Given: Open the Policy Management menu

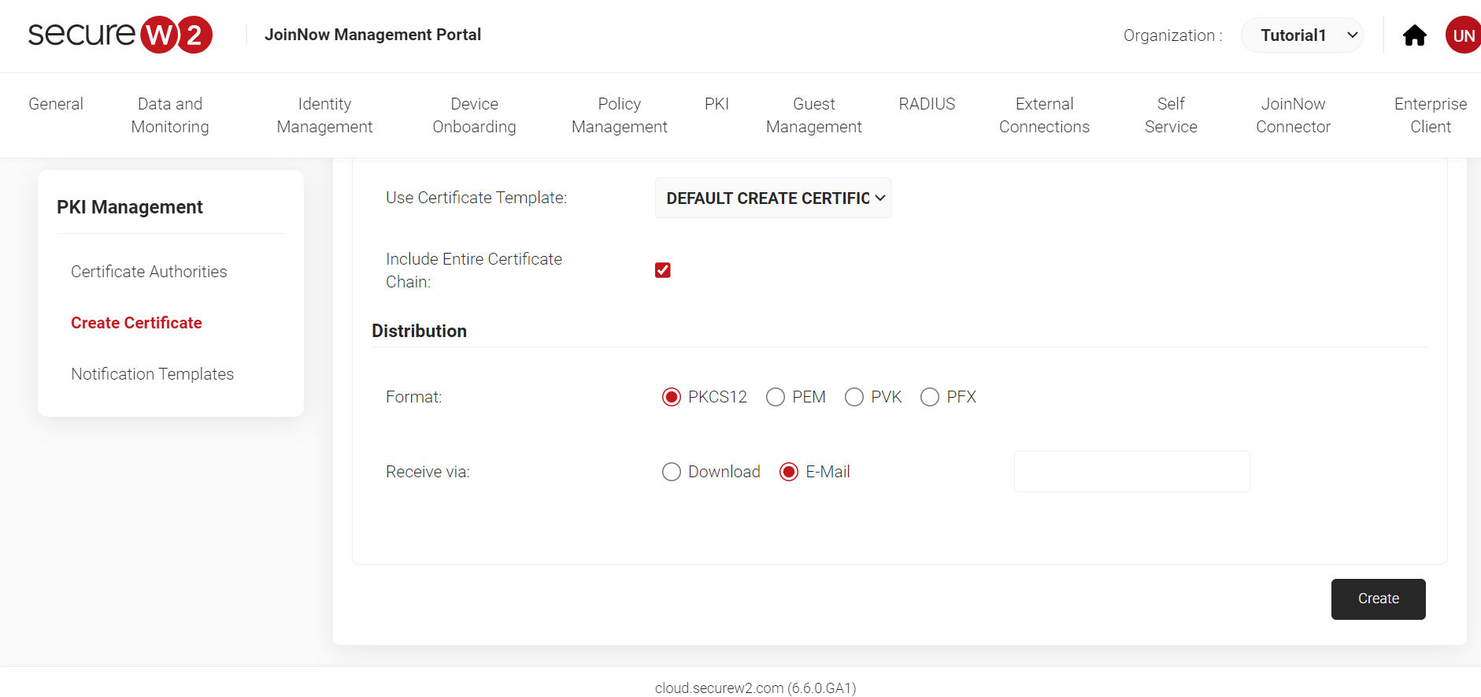Looking at the screenshot, I should 619,115.
